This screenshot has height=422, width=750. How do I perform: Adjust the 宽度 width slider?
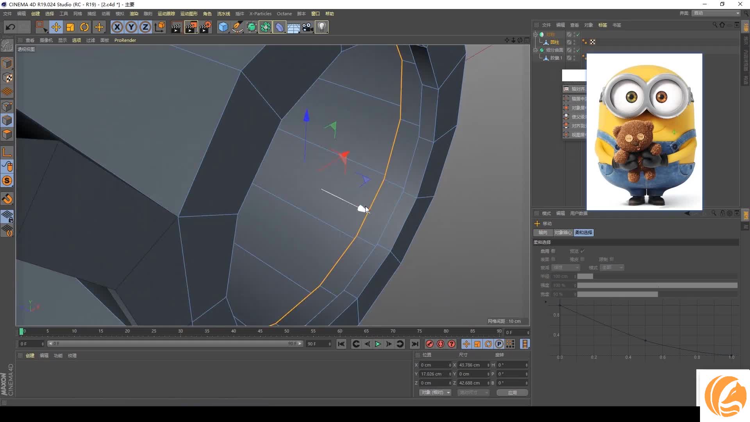657,294
